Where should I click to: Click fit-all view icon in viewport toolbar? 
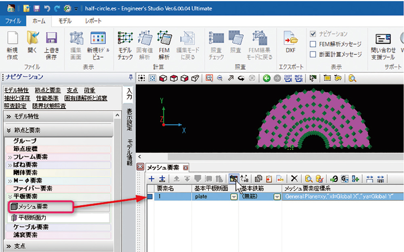(x=152, y=78)
